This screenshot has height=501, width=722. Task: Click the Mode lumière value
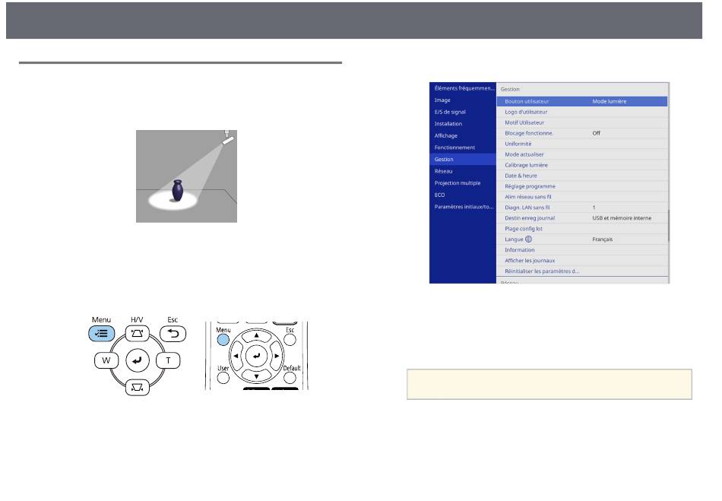tap(610, 101)
